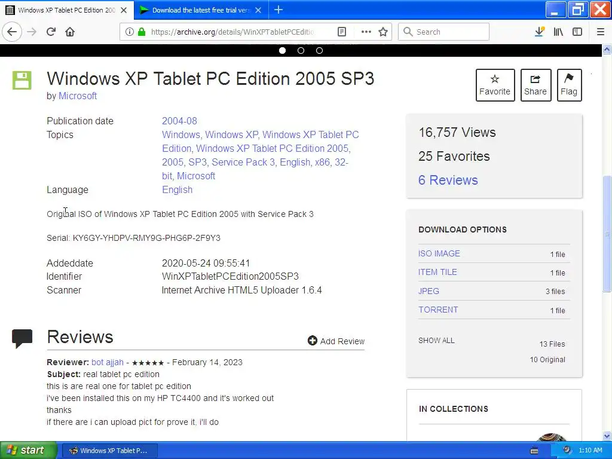Click the forward navigation arrow
Screen dimensions: 612x459
point(32,32)
